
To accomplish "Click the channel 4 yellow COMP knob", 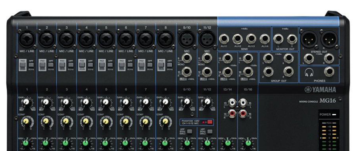I will [86, 121].
